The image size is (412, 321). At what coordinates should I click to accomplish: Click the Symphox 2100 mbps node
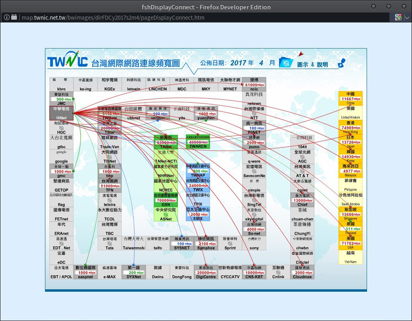click(206, 243)
